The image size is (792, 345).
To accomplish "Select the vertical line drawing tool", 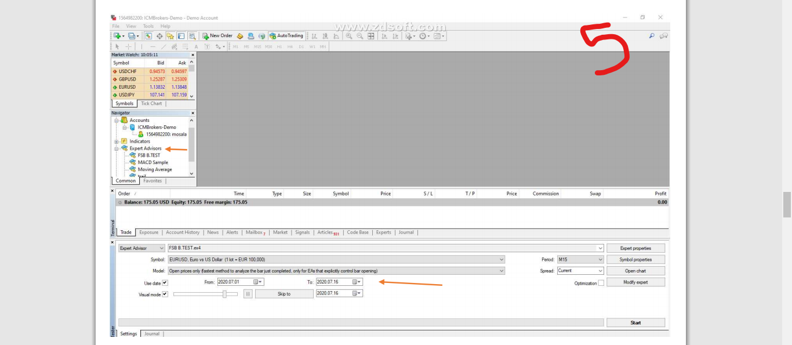I will point(141,46).
